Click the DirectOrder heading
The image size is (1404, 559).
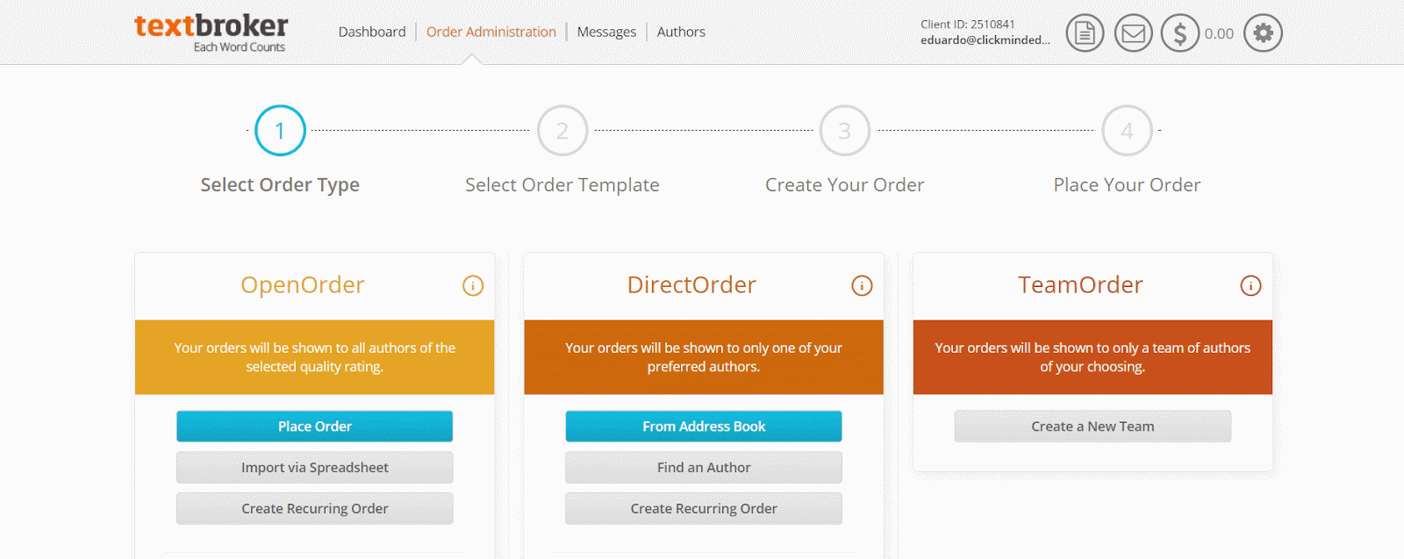(x=691, y=285)
